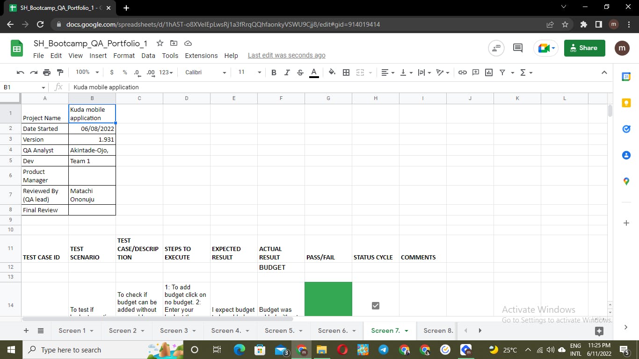Click the Redo icon in the toolbar
639x359 pixels.
pyautogui.click(x=34, y=72)
